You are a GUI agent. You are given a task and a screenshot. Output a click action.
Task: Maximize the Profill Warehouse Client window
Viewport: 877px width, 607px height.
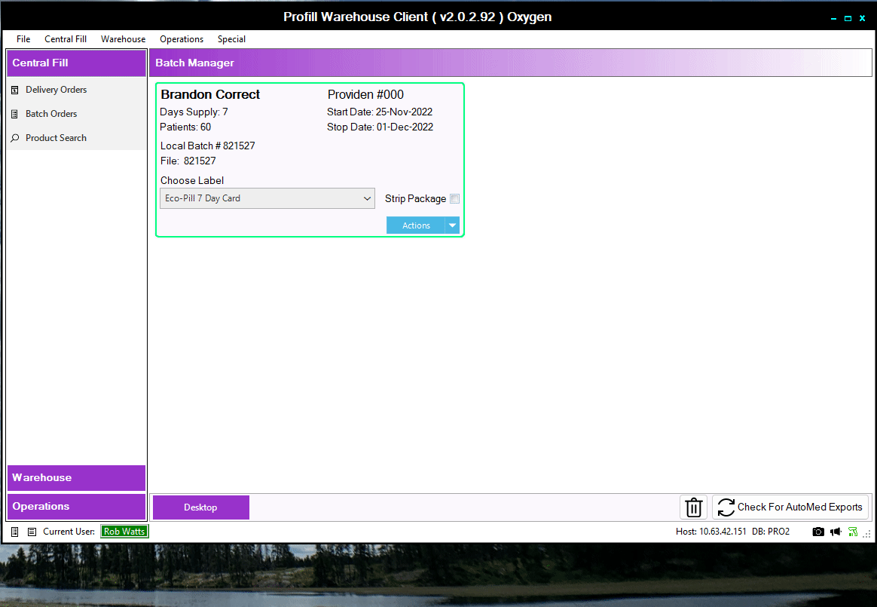[848, 19]
